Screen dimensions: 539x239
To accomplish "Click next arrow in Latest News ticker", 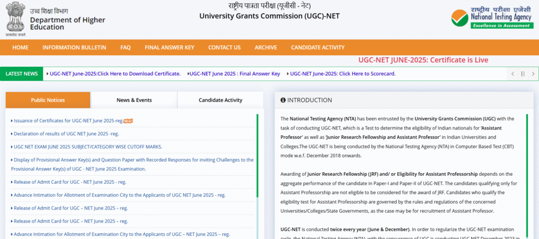I will (532, 74).
